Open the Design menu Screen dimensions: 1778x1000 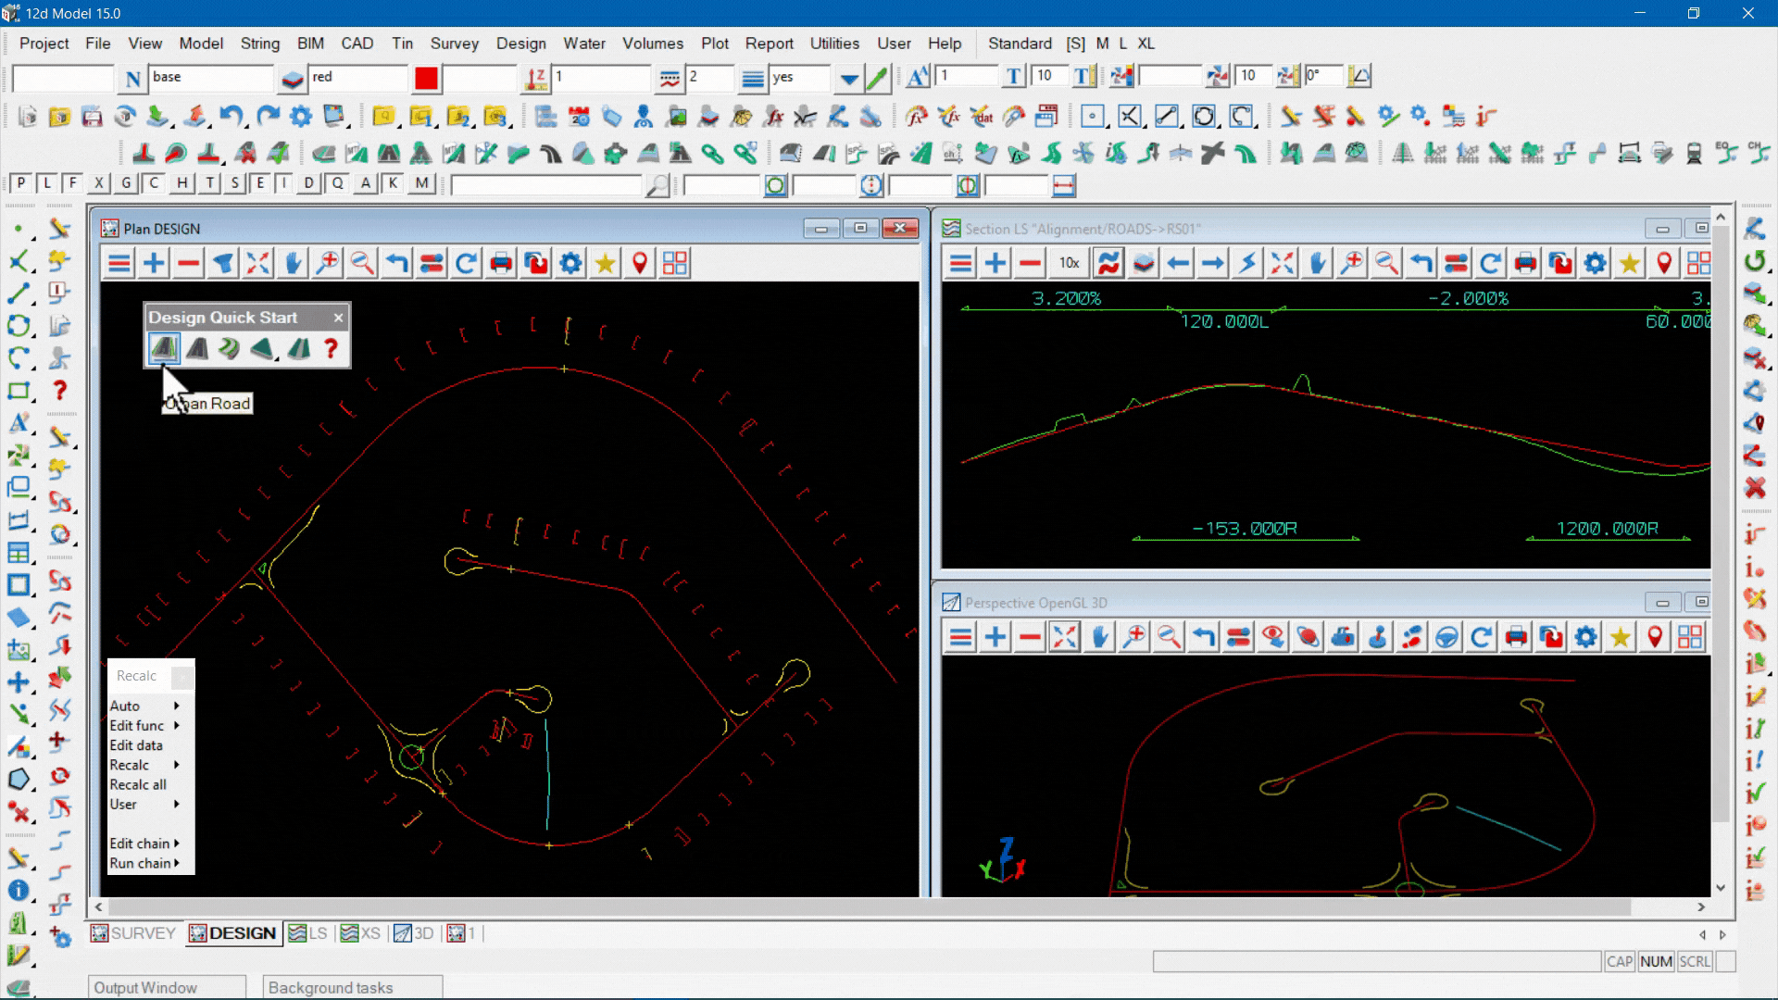520,44
